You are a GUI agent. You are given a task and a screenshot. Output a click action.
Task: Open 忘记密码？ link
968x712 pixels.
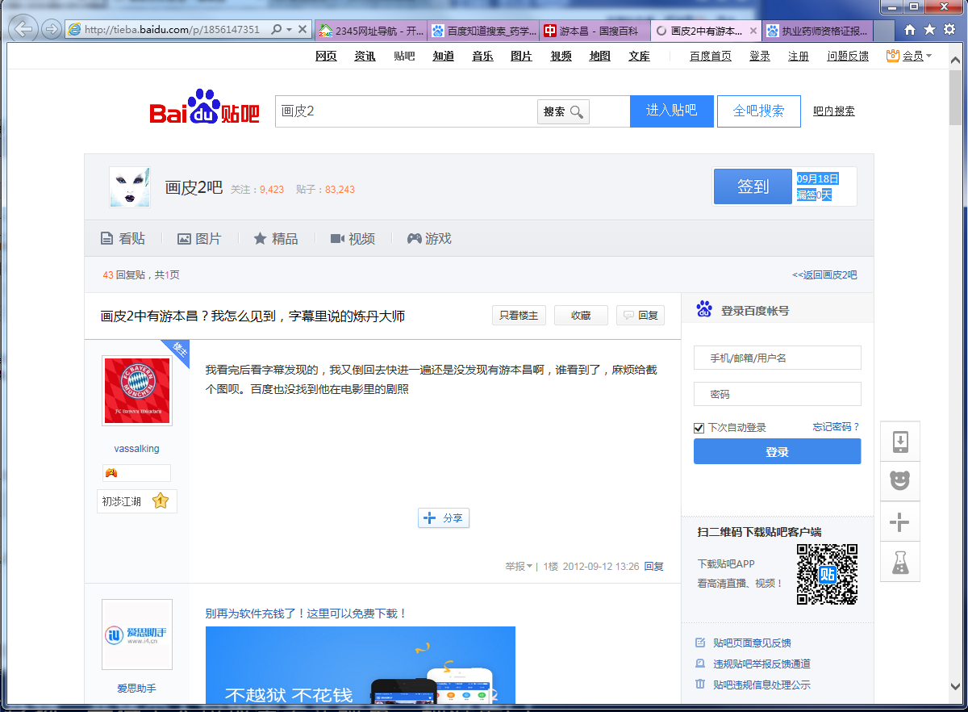pyautogui.click(x=837, y=427)
